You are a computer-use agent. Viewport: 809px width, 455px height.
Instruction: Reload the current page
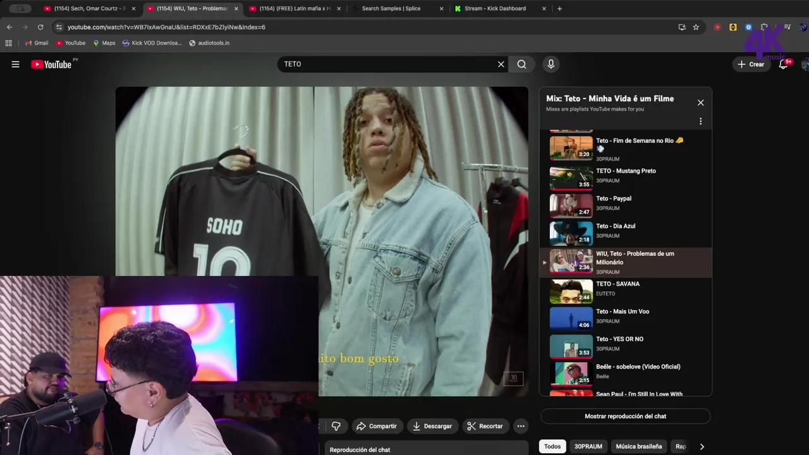40,27
